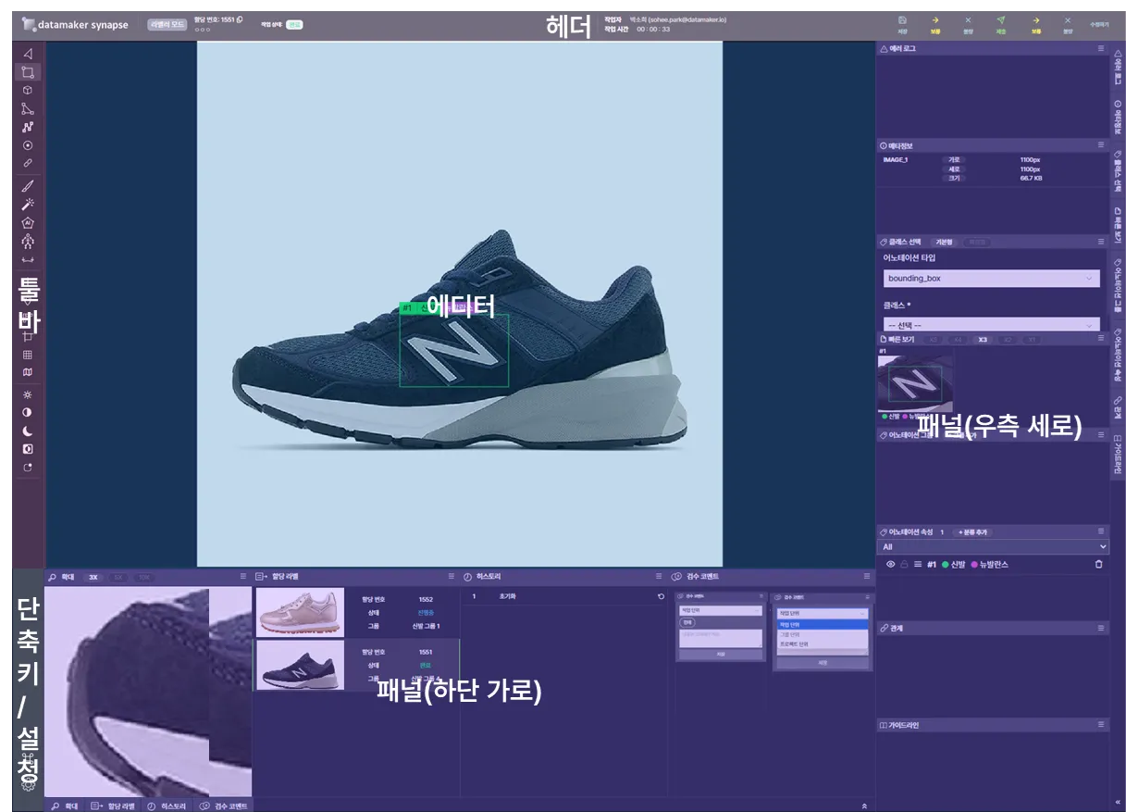Select the pointer selection tool

pos(28,54)
